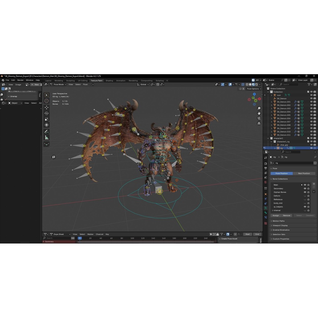
Task: Open the Object properties tab icon
Action: click(x=266, y=194)
